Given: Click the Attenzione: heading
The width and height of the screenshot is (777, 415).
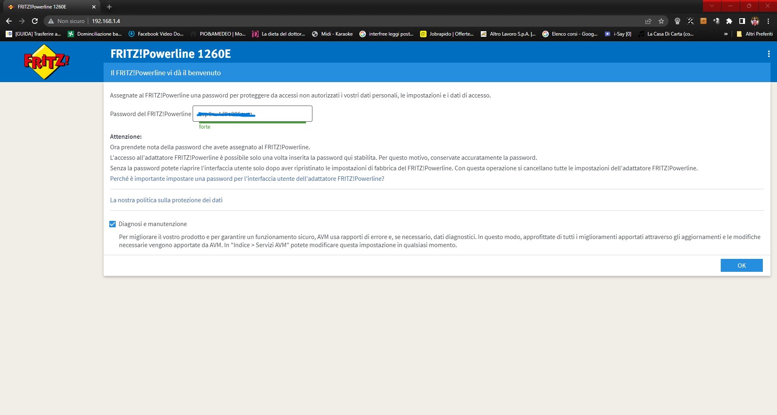Looking at the screenshot, I should (x=126, y=137).
